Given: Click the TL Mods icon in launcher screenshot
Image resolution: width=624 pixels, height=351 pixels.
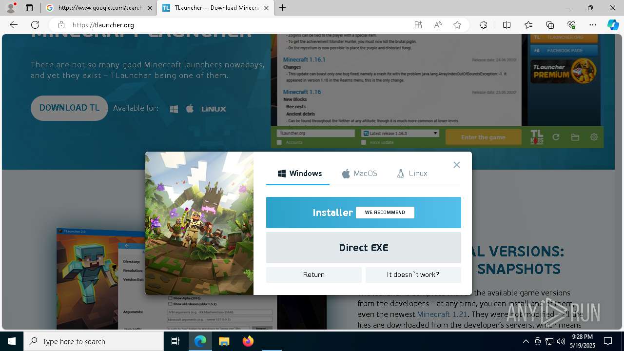Looking at the screenshot, I should point(537,137).
